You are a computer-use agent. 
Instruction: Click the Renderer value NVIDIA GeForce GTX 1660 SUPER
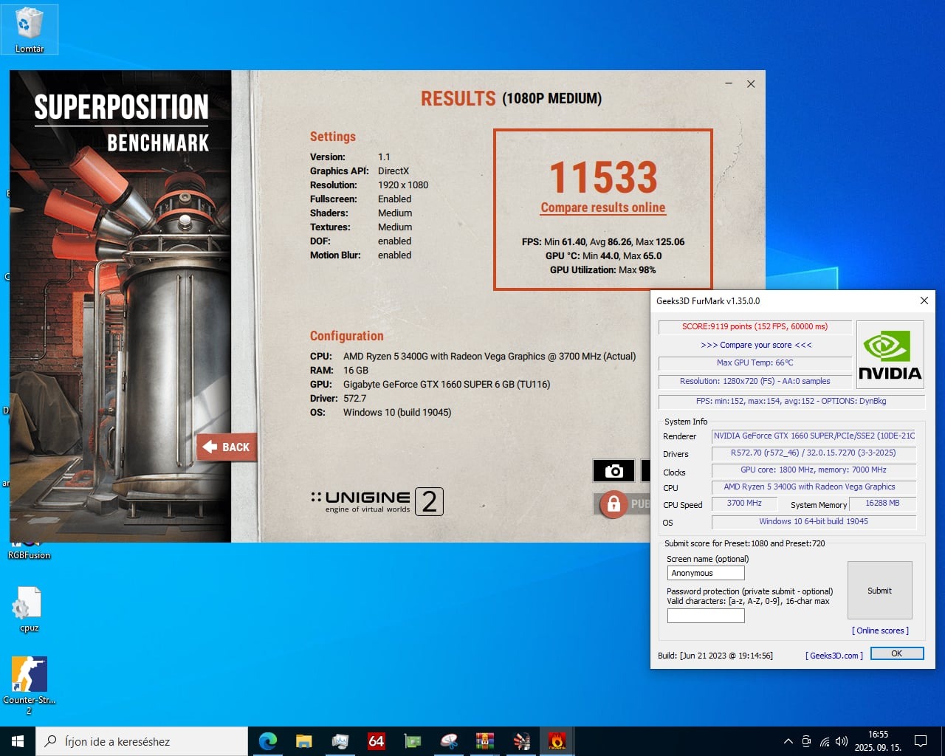[814, 436]
